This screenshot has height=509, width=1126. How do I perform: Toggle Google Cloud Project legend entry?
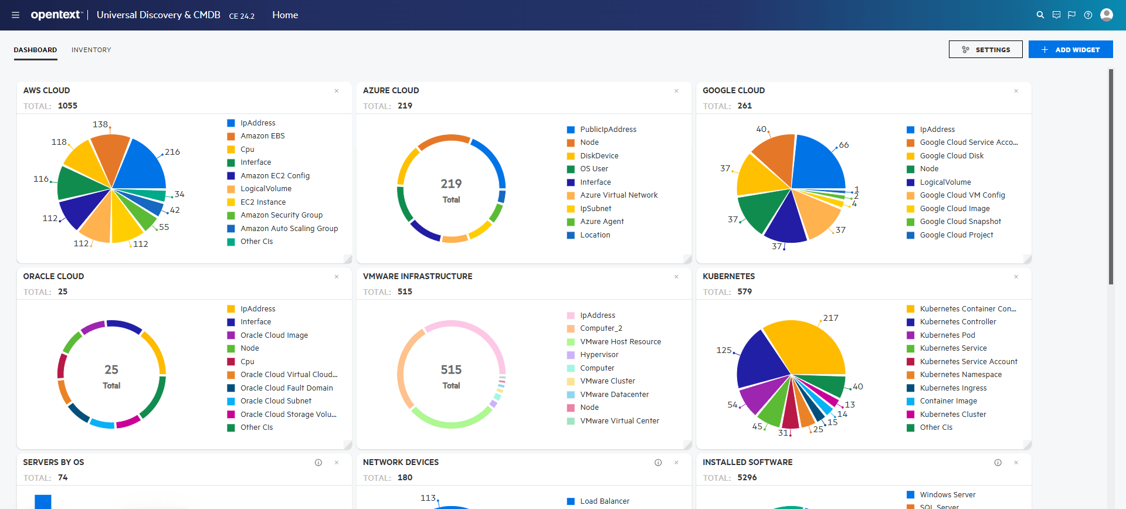tap(949, 235)
